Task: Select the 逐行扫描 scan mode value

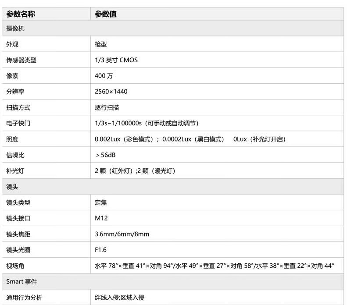Action: pos(107,107)
